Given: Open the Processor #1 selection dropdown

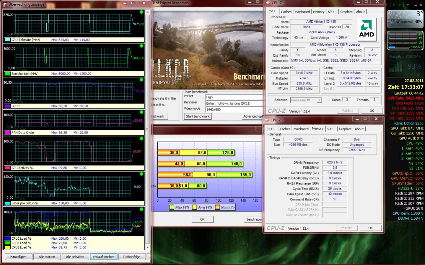Looking at the screenshot, I should pyautogui.click(x=319, y=100).
